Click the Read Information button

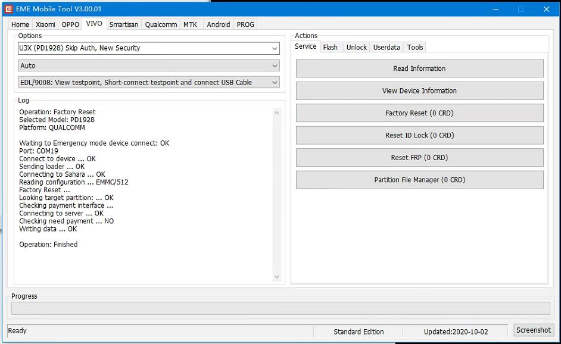coord(420,68)
